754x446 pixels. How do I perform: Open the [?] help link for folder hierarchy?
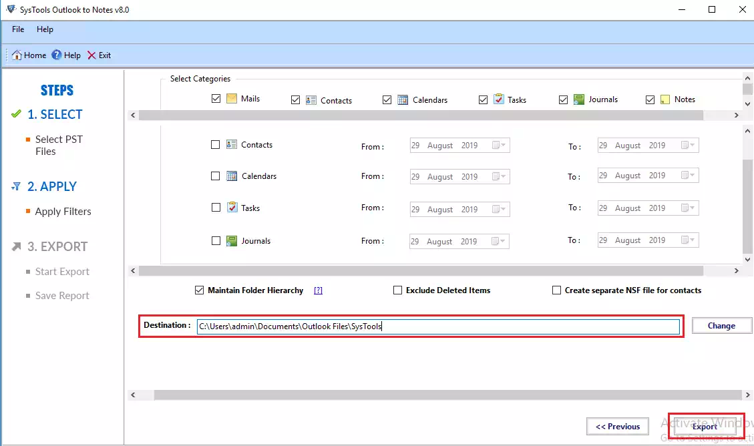click(x=318, y=290)
